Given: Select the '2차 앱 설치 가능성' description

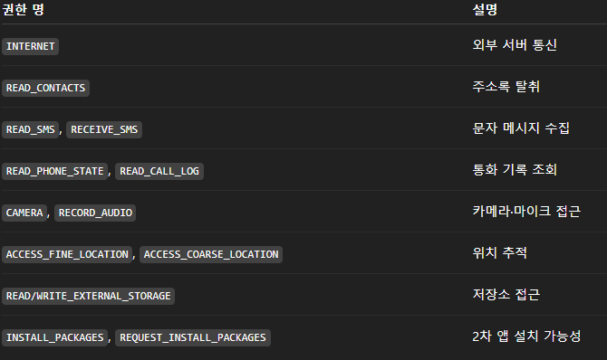Looking at the screenshot, I should 526,336.
